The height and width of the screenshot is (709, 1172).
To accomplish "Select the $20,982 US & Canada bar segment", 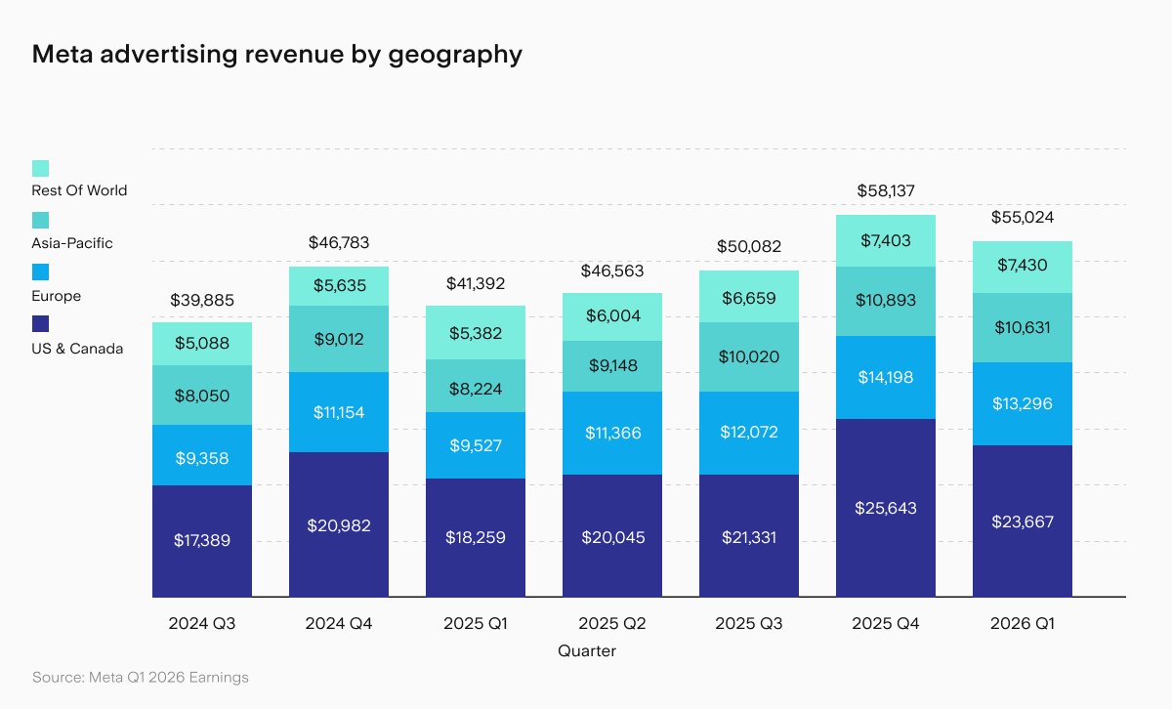I will pyautogui.click(x=339, y=524).
